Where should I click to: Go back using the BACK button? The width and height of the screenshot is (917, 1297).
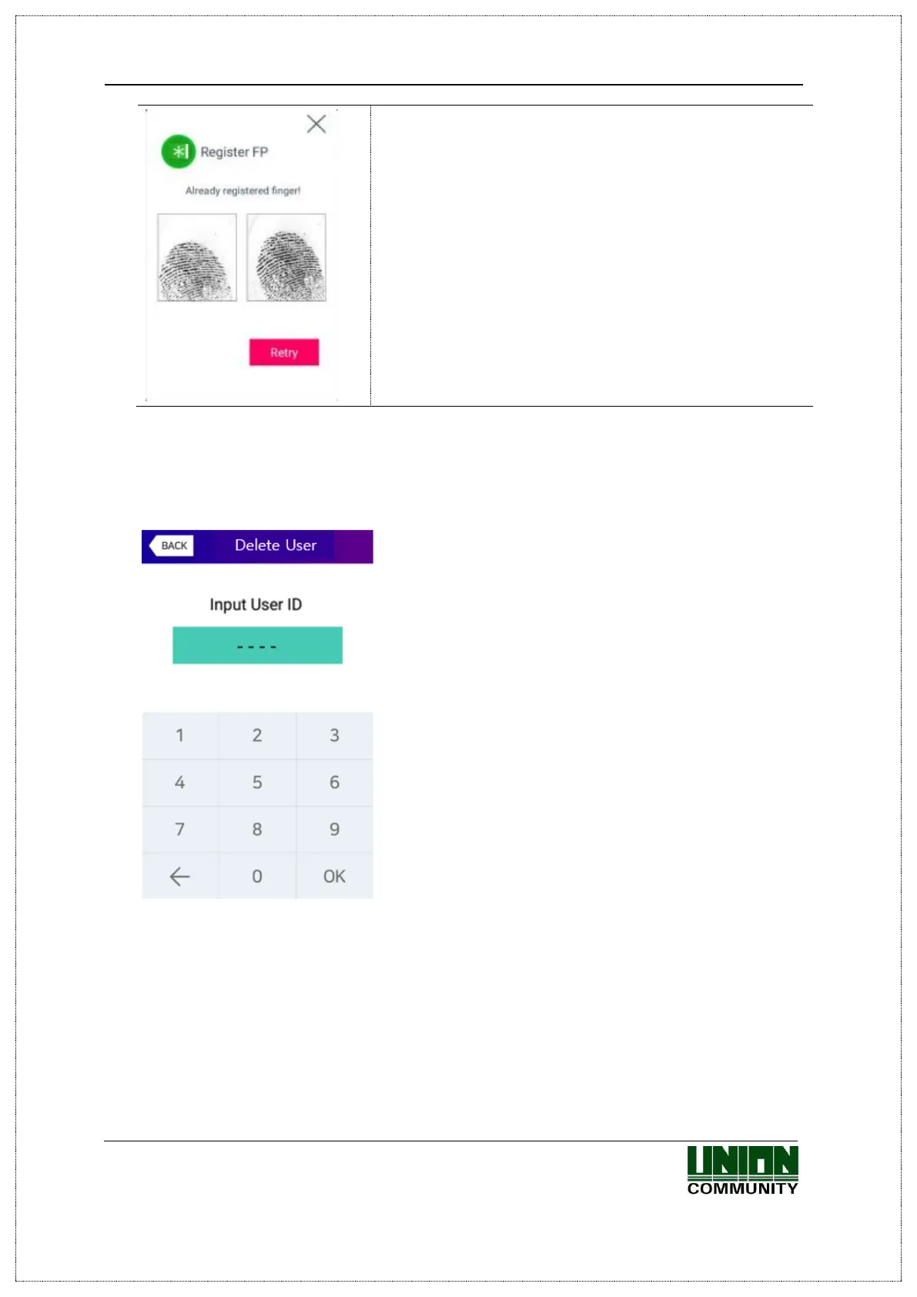coord(172,545)
